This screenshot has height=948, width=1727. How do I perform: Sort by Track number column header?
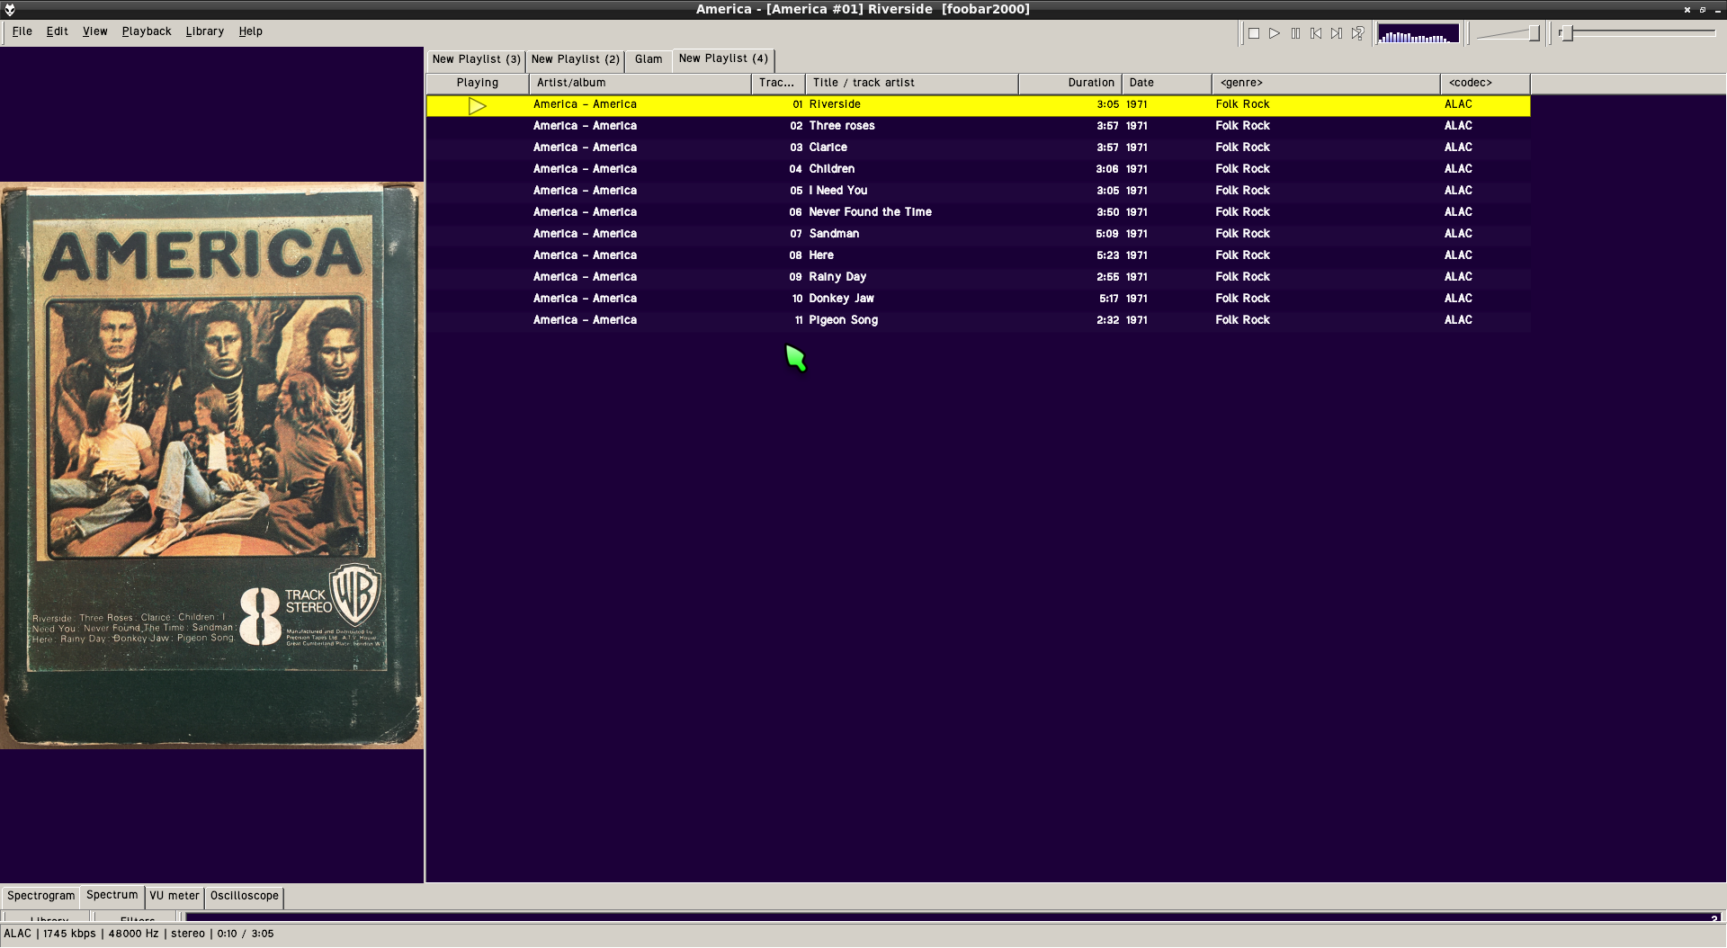click(778, 83)
